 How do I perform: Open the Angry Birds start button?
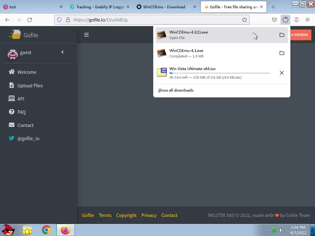[9, 230]
